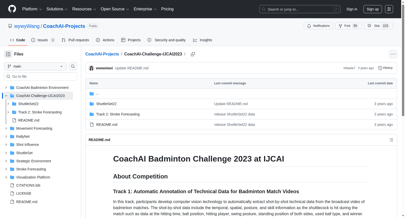
Task: Focus the 'Search or jump to...' field
Action: (300, 9)
